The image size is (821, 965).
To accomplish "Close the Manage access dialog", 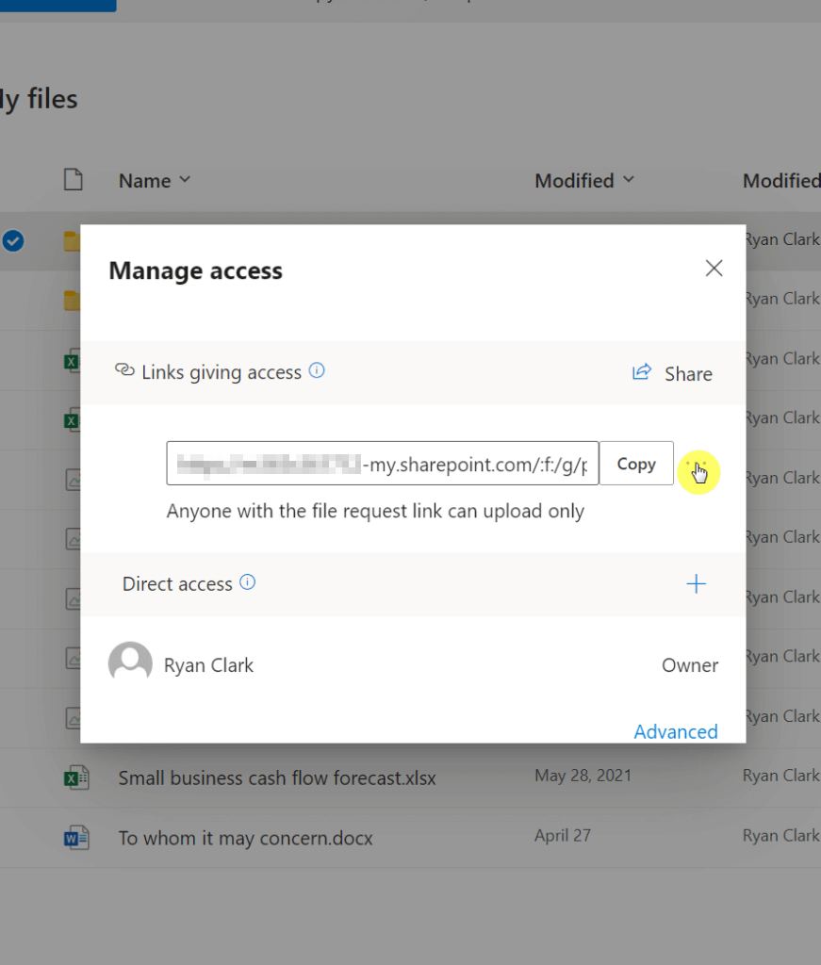I will [x=714, y=269].
